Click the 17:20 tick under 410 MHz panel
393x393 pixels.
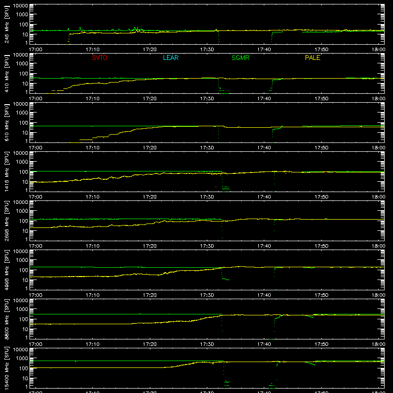(150, 99)
